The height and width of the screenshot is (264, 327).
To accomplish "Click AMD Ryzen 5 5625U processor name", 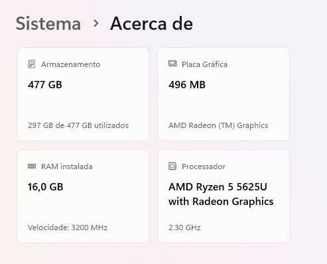I will pyautogui.click(x=218, y=187).
